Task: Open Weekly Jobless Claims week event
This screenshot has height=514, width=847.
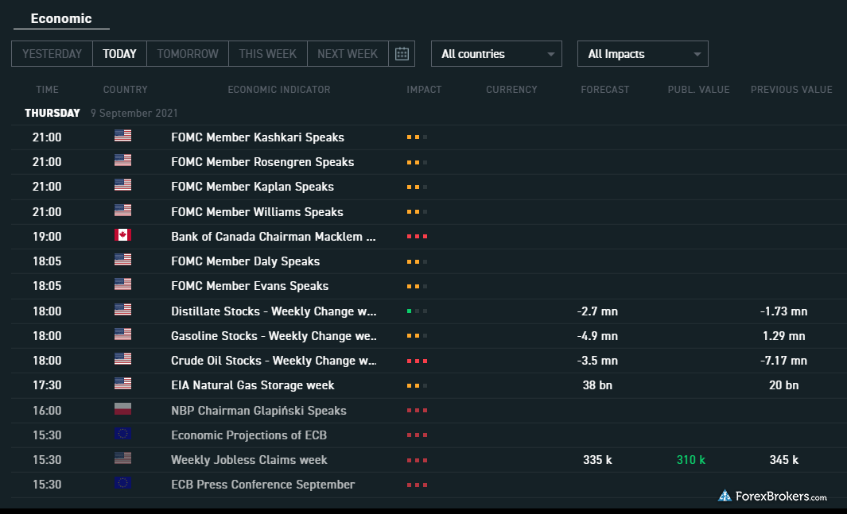Action: click(249, 460)
